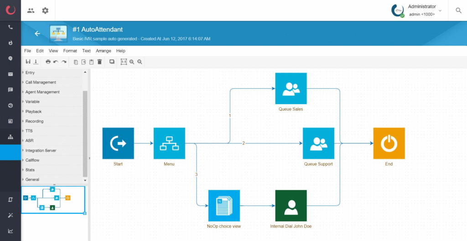This screenshot has width=467, height=241.
Task: Reset view to actual size (1:1)
Action: click(124, 62)
